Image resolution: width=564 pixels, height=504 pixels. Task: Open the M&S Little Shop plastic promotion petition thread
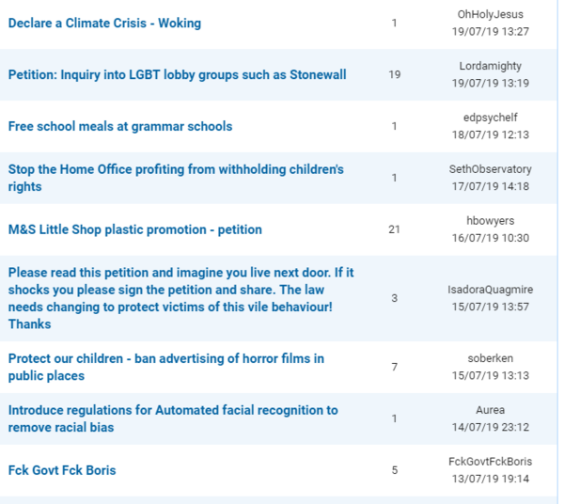pos(134,229)
